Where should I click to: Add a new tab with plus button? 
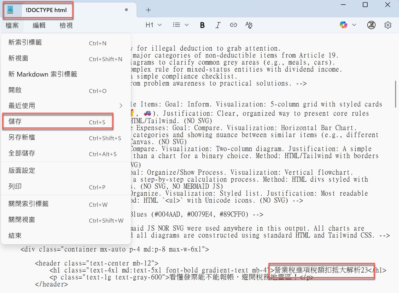(x=148, y=10)
